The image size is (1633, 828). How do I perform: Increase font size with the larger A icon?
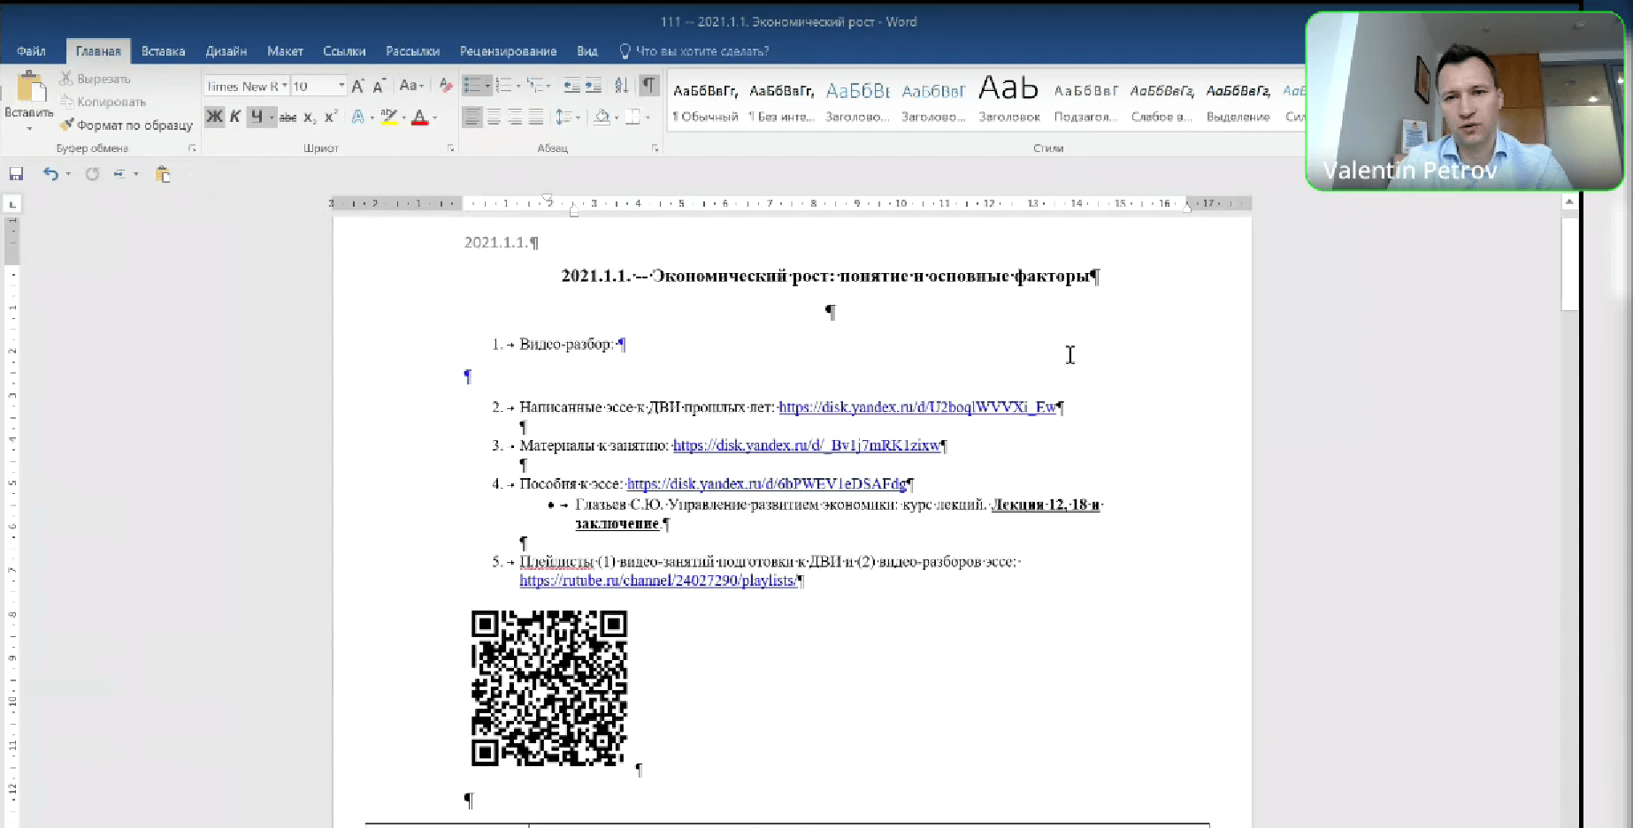coord(357,86)
